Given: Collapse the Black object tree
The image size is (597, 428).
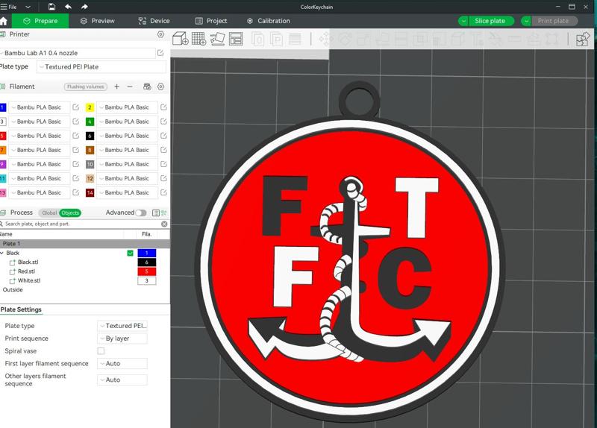Looking at the screenshot, I should pos(2,253).
